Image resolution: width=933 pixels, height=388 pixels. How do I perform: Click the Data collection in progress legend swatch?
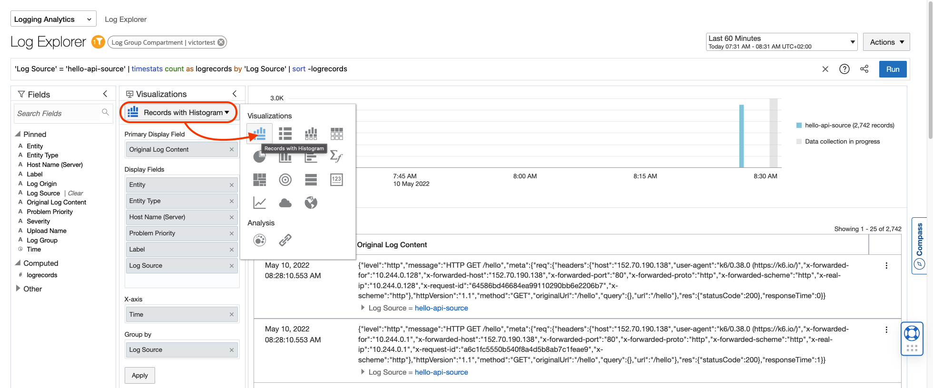click(x=799, y=141)
